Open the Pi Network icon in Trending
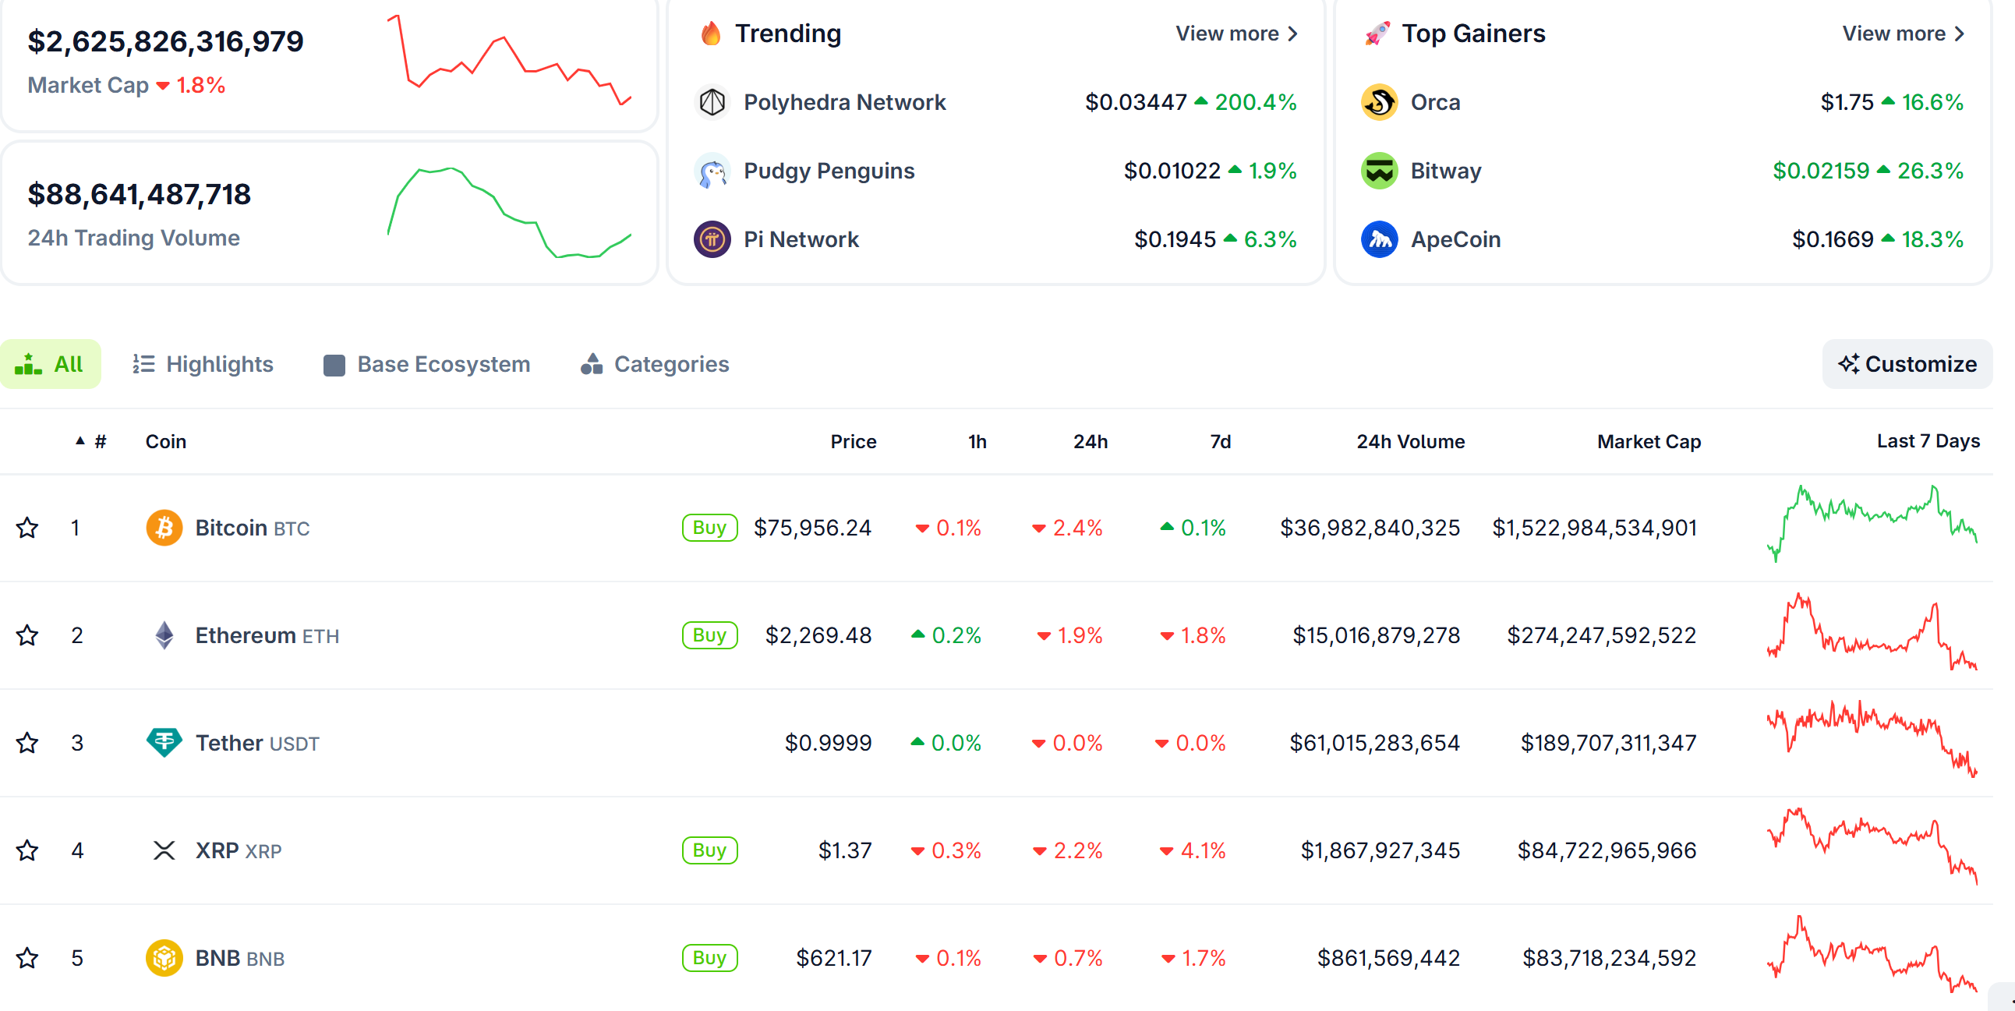The image size is (2015, 1011). pos(712,239)
